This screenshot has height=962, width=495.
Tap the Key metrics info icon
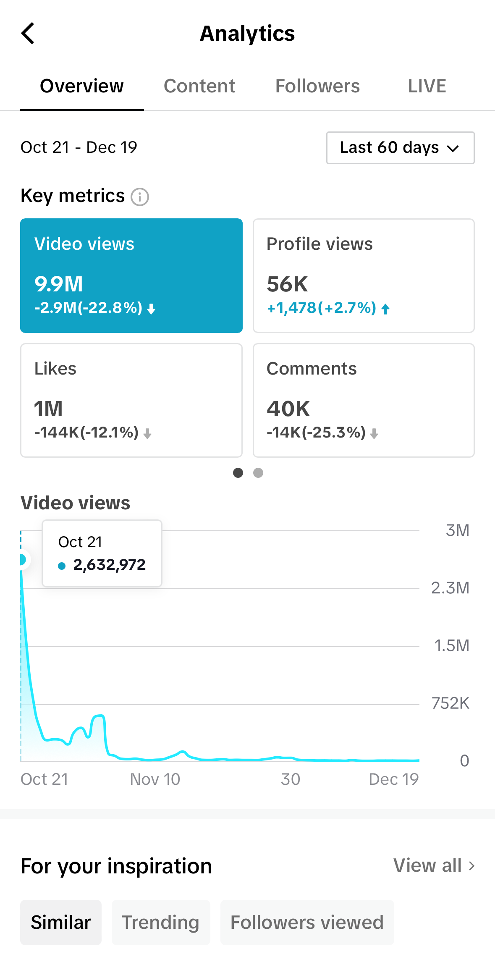[140, 197]
